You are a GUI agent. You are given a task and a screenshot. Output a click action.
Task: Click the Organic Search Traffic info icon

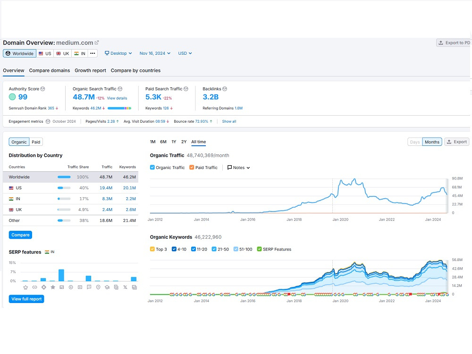click(120, 89)
